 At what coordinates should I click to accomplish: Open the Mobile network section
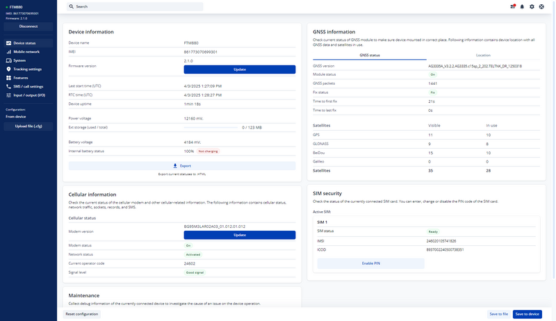point(26,51)
